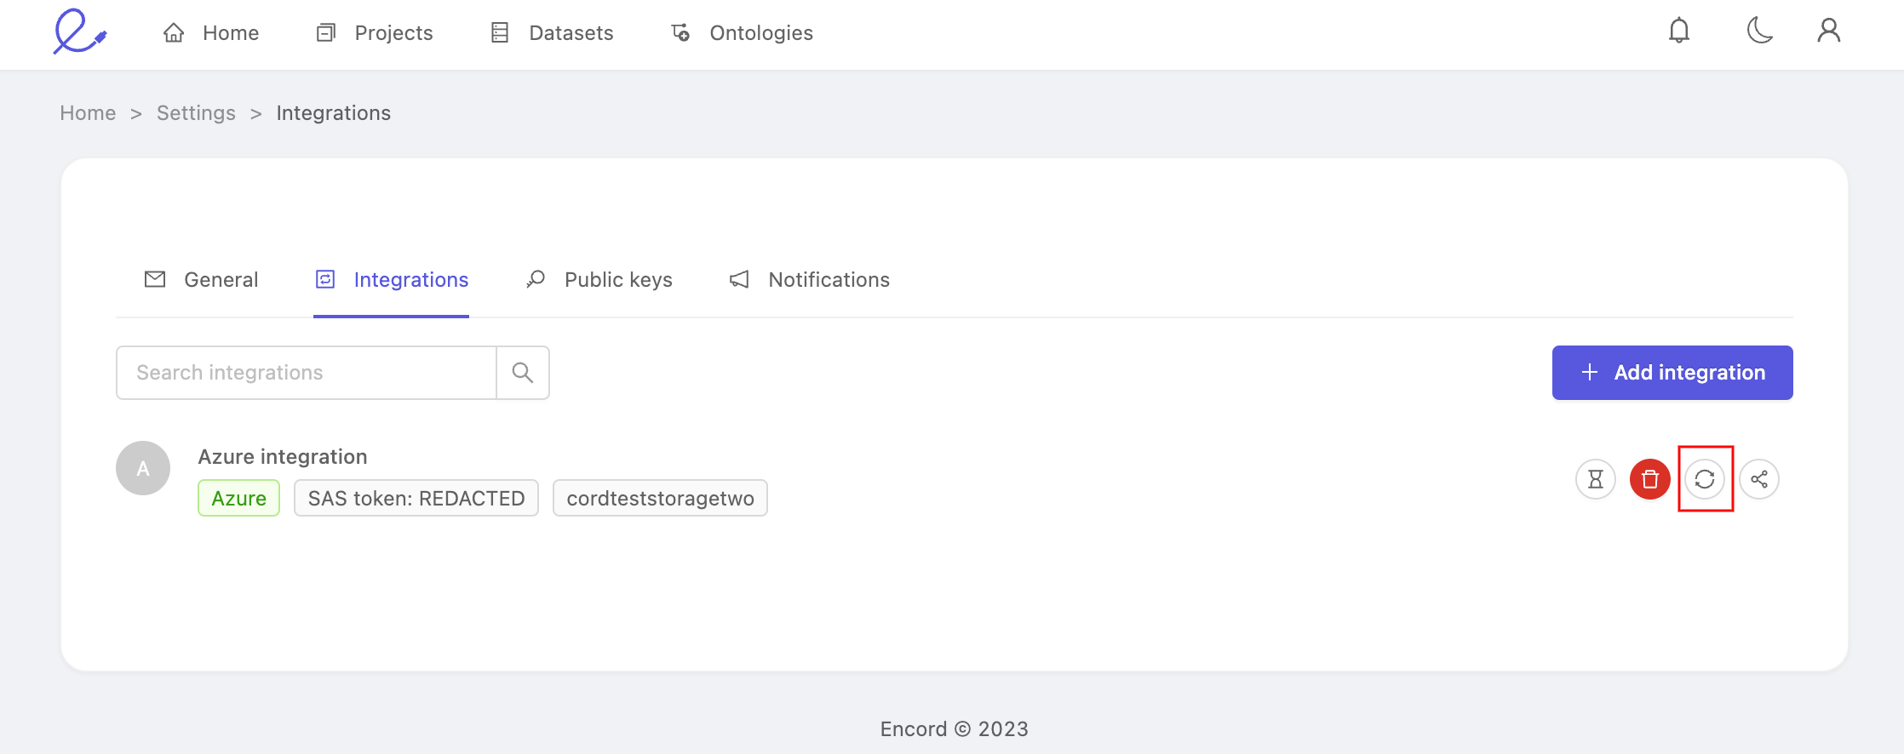
Task: Click the search magnifier button
Action: click(x=523, y=373)
